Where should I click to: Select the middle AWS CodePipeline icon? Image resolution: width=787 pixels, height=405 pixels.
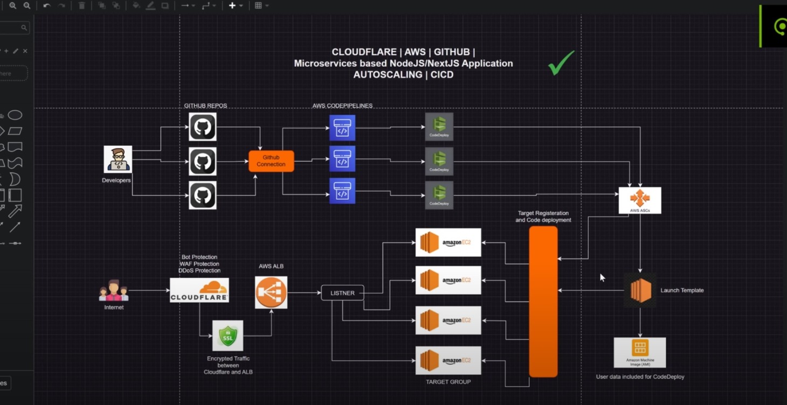(342, 159)
